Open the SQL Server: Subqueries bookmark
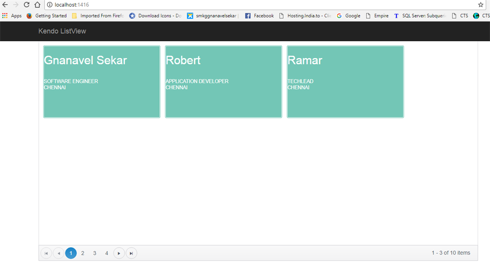Viewport: 490px width, 265px height. pos(420,16)
